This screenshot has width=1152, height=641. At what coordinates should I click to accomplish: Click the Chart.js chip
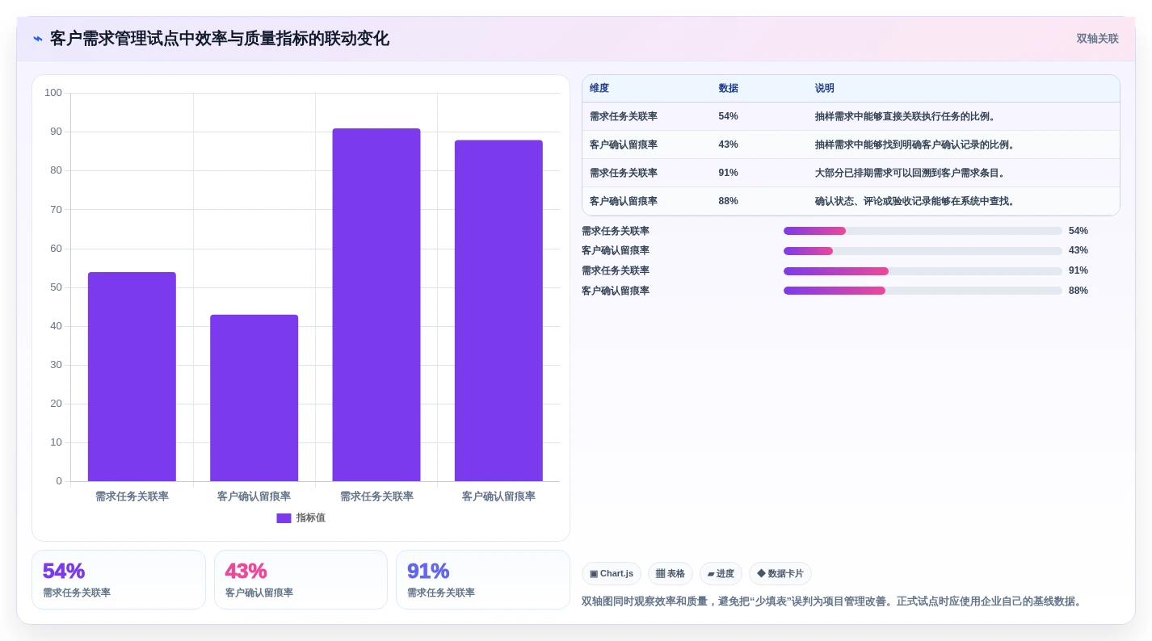(x=612, y=574)
